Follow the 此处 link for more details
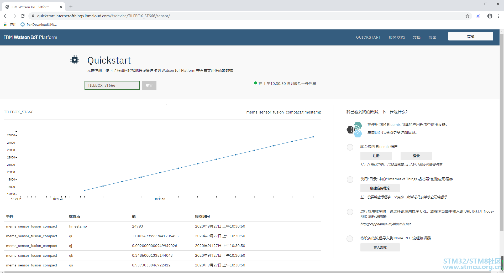Image resolution: width=504 pixels, height=273 pixels. pos(379,132)
